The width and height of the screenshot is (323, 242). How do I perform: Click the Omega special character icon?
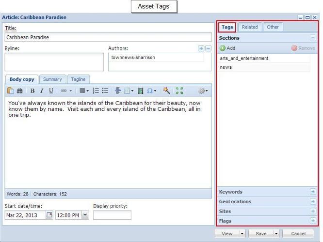150,91
